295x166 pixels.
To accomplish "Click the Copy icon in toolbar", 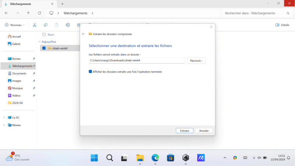I will coord(45,25).
